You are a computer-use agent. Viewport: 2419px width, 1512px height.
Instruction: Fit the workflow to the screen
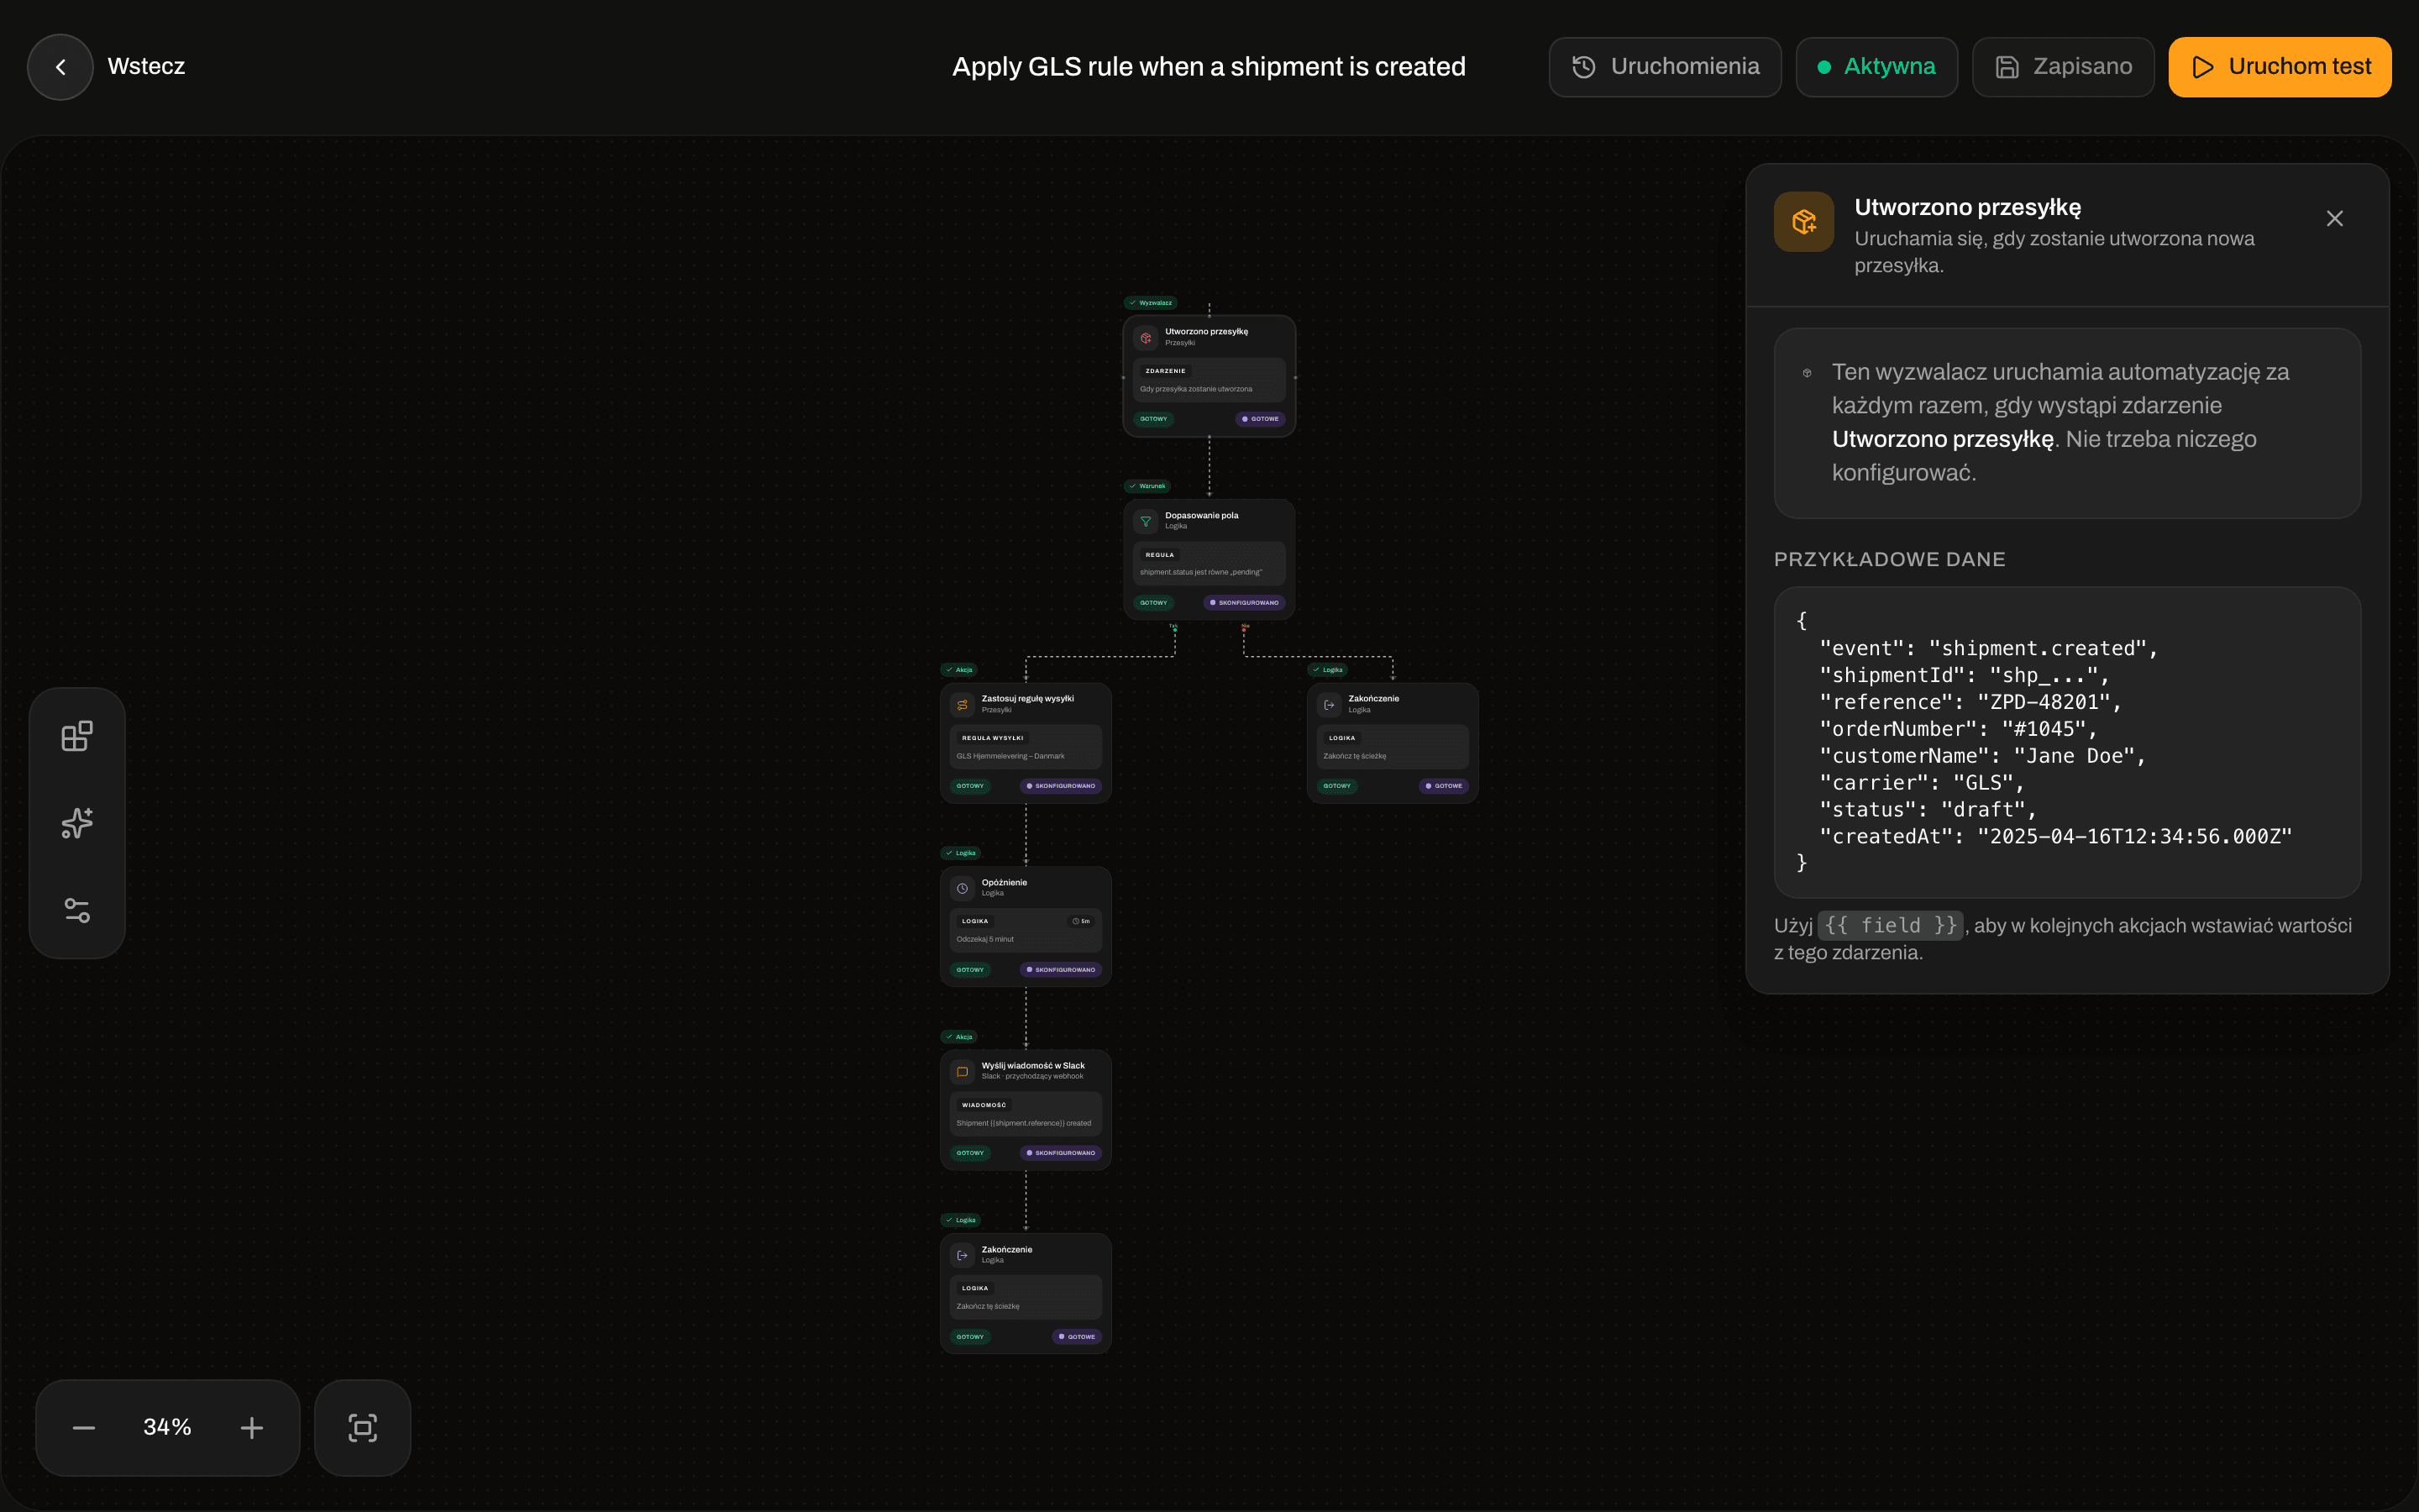[363, 1427]
